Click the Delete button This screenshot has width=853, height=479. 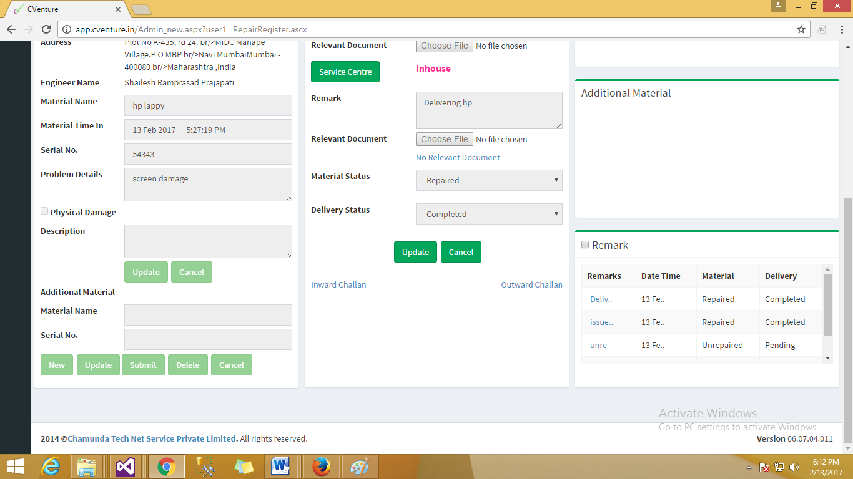188,365
